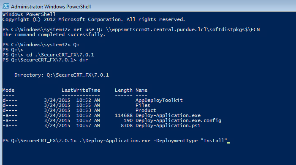Click the PowerShell icon in title bar
This screenshot has width=296, height=165.
coord(5,6)
